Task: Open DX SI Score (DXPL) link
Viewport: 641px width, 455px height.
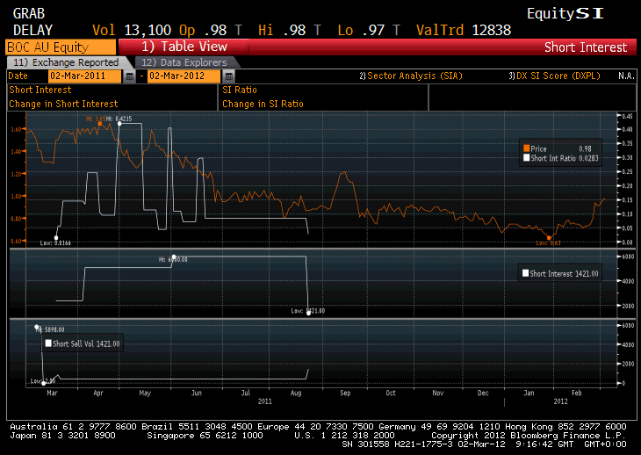Action: [x=554, y=76]
